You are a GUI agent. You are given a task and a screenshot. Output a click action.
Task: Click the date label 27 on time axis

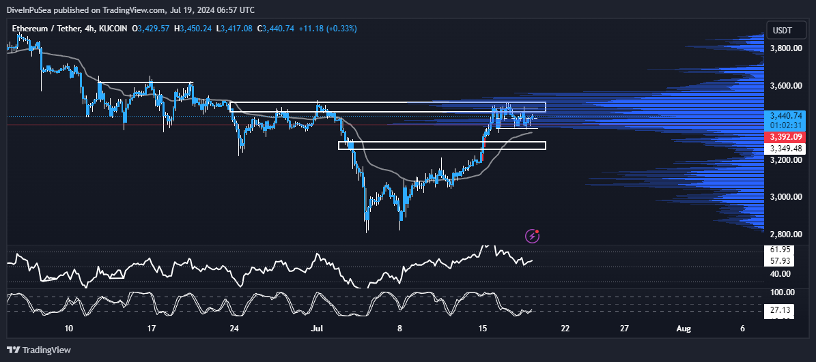625,328
